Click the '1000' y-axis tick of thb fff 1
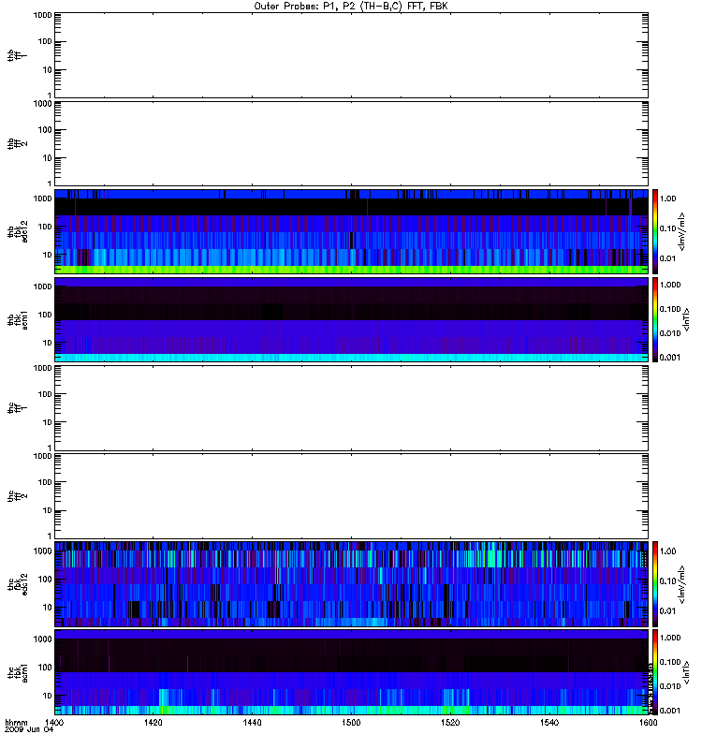702x749 pixels. click(42, 15)
